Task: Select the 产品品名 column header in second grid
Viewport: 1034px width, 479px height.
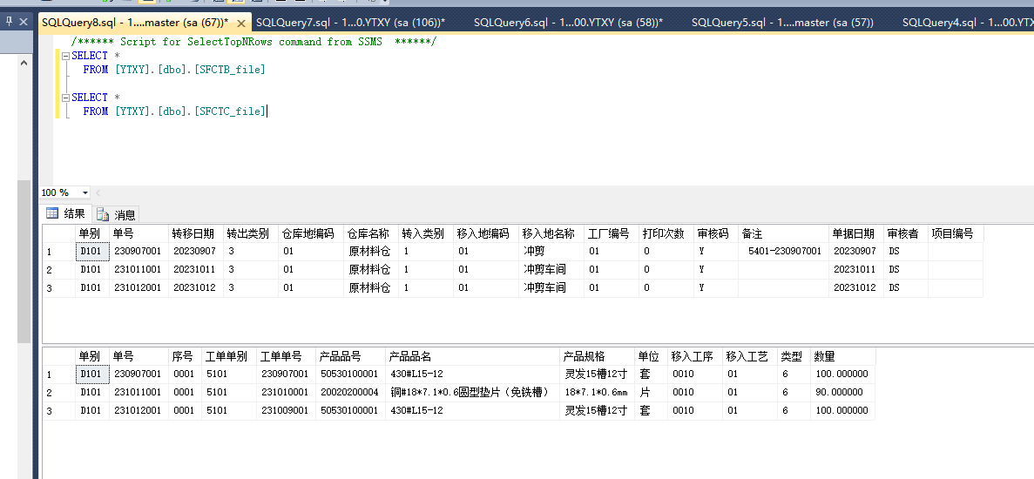Action: click(x=409, y=356)
